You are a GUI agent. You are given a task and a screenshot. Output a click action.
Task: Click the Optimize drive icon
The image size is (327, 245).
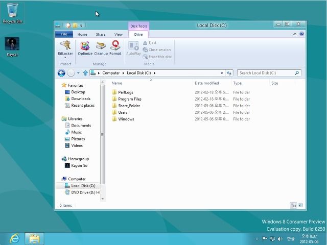[x=85, y=48]
